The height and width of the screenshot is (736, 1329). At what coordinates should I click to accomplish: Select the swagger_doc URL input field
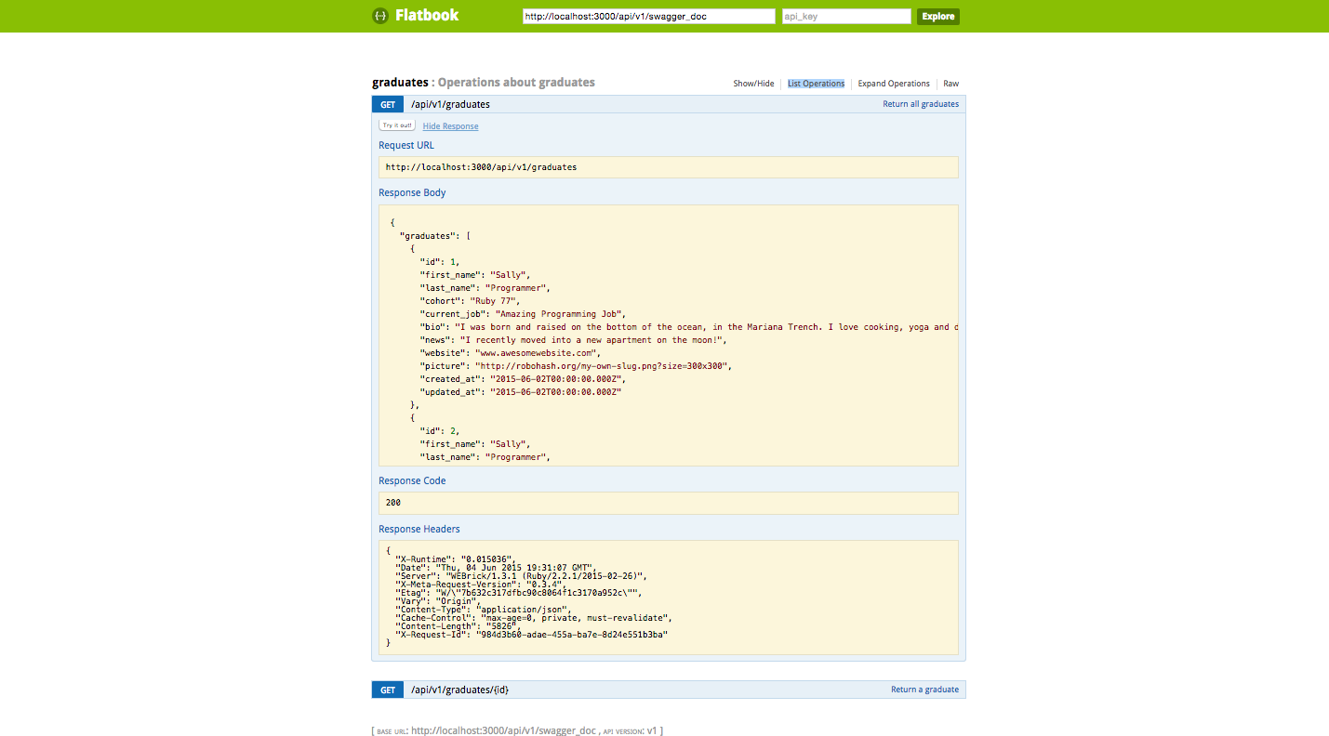(x=648, y=16)
